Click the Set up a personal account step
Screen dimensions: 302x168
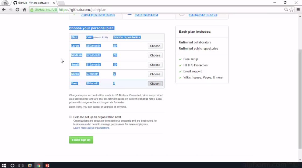(98, 15)
